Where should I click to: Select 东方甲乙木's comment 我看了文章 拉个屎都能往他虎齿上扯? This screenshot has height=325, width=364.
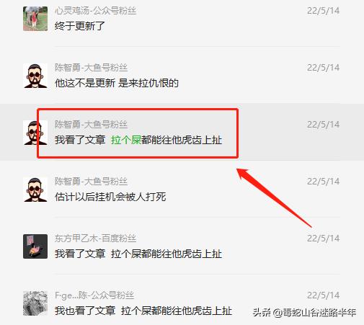tap(138, 254)
